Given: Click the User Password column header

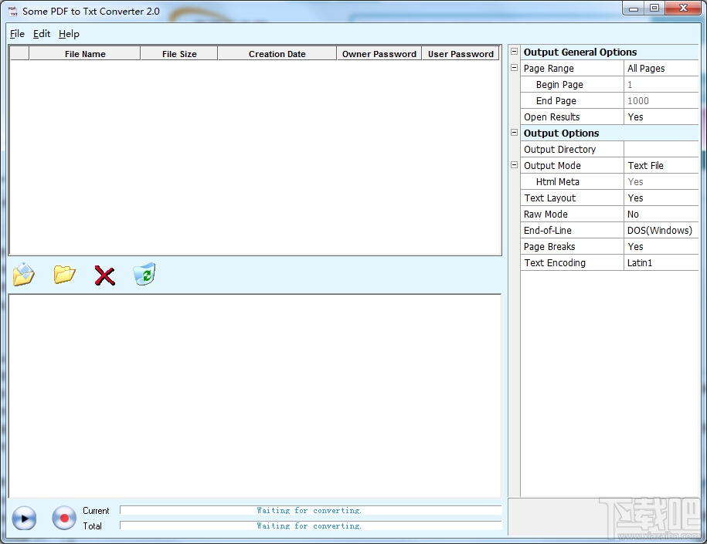Looking at the screenshot, I should pyautogui.click(x=461, y=53).
